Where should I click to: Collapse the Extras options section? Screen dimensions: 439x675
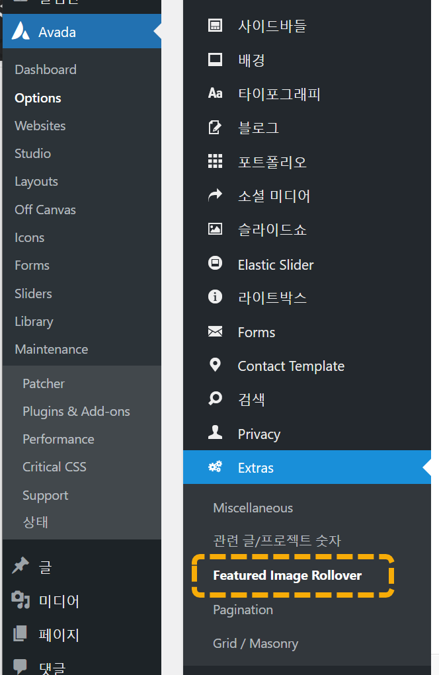[307, 467]
